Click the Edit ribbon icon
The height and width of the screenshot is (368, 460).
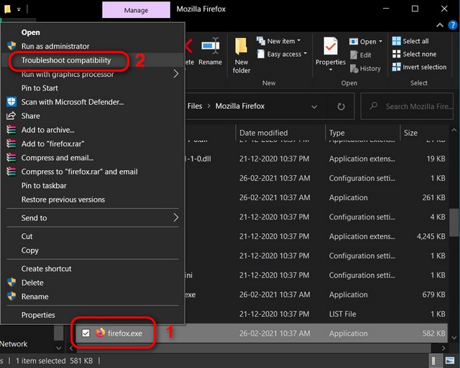pos(354,55)
